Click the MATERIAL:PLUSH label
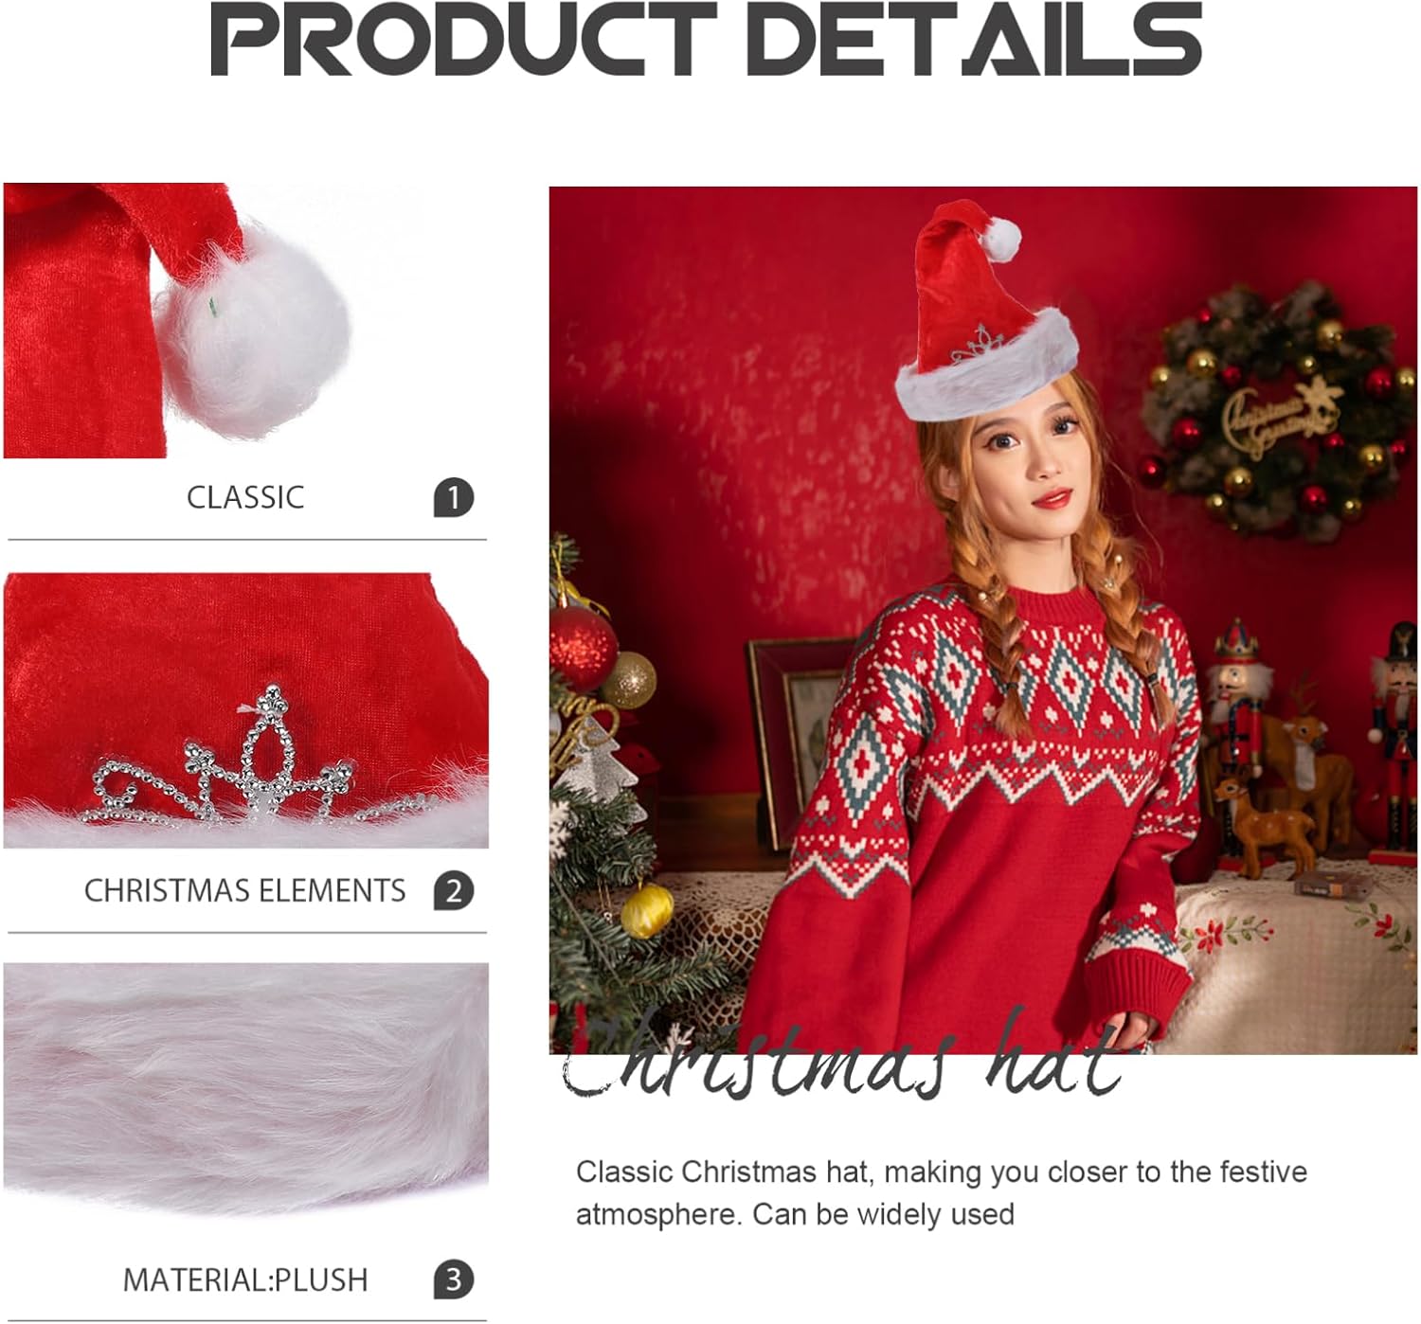This screenshot has width=1421, height=1324. [245, 1280]
